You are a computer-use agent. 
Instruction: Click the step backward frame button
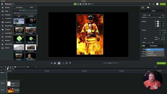point(52,63)
